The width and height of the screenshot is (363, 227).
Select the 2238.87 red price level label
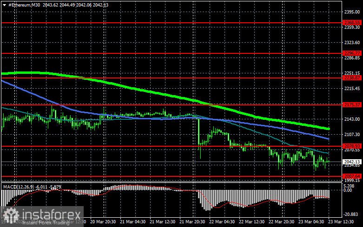point(352,78)
